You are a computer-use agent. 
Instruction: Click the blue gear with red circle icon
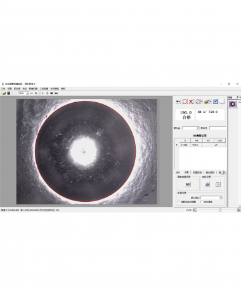[207, 184]
